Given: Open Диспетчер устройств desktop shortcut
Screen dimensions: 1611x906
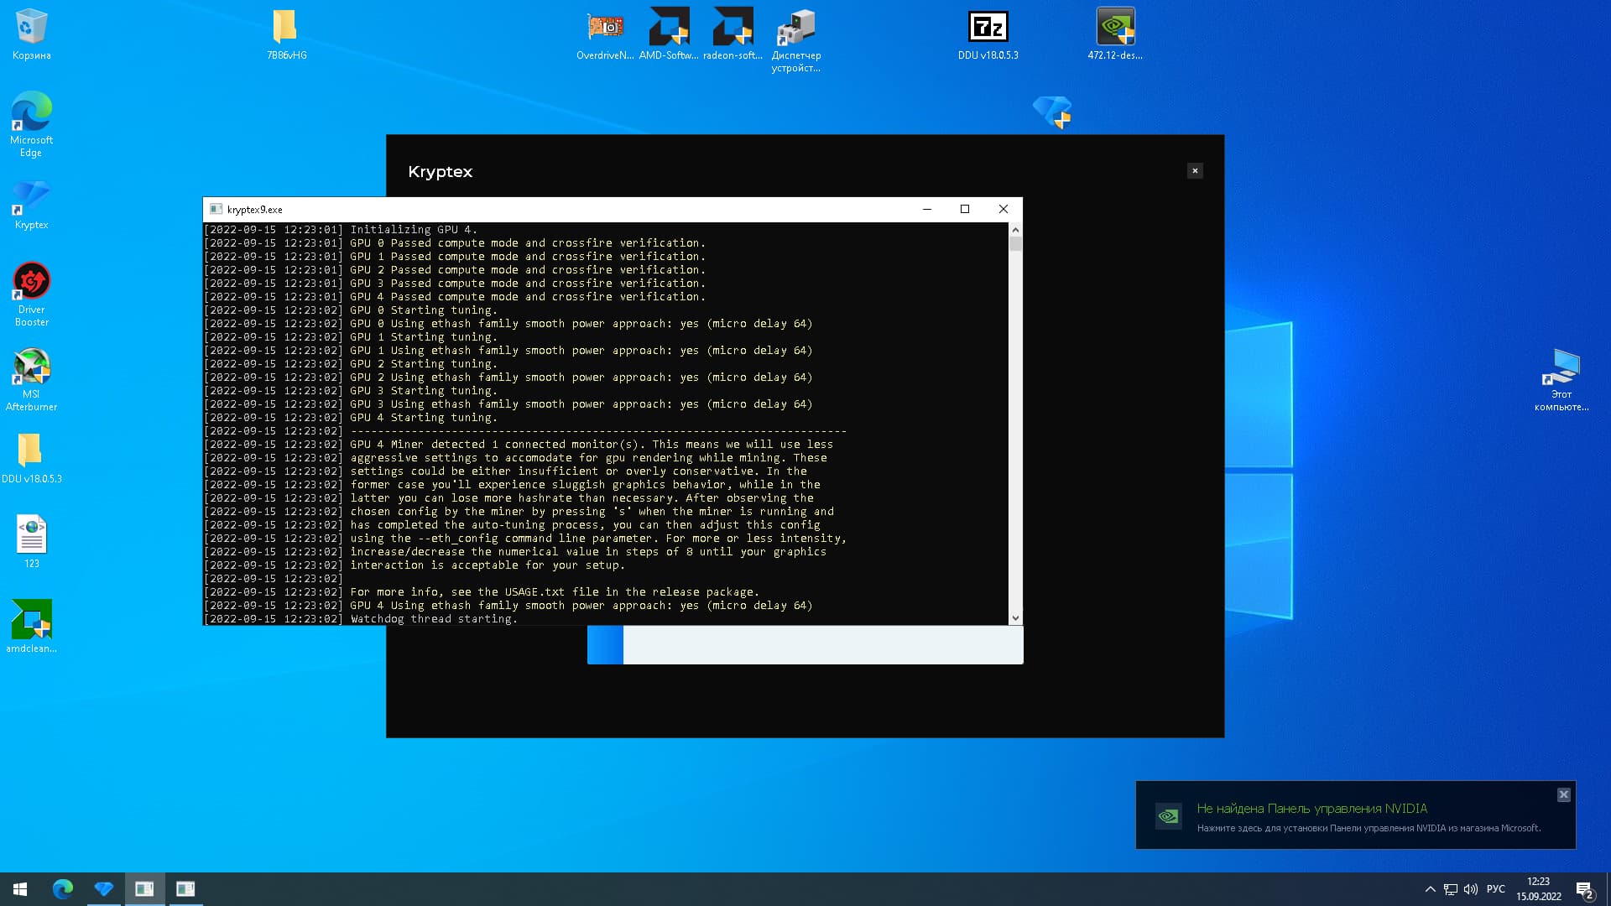Looking at the screenshot, I should click(x=796, y=40).
